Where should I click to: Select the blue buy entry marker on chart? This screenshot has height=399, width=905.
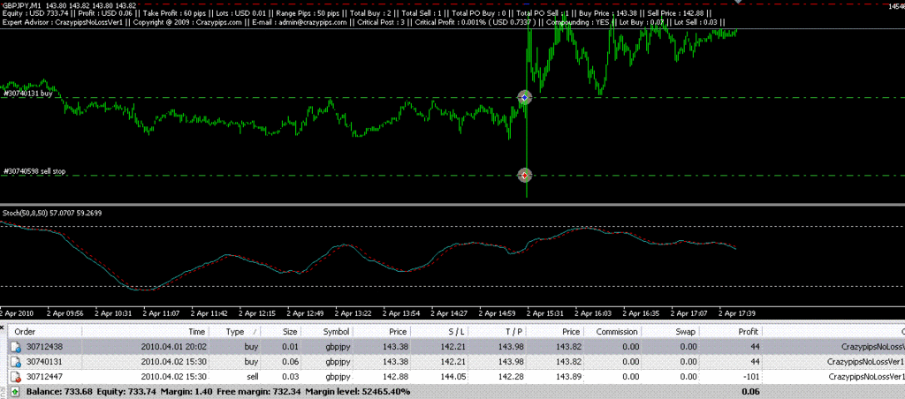(524, 98)
